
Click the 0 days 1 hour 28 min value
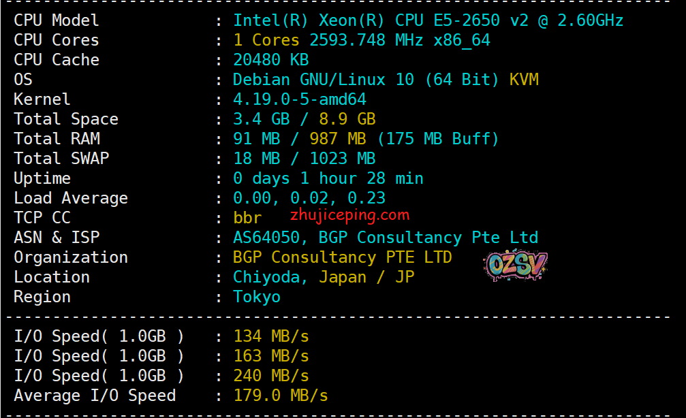[x=328, y=178]
